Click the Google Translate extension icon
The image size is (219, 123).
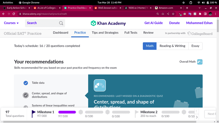(190, 14)
